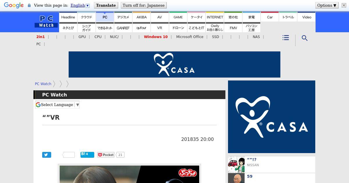Open the Options dropdown menu
This screenshot has height=183, width=349.
pyautogui.click(x=327, y=5)
